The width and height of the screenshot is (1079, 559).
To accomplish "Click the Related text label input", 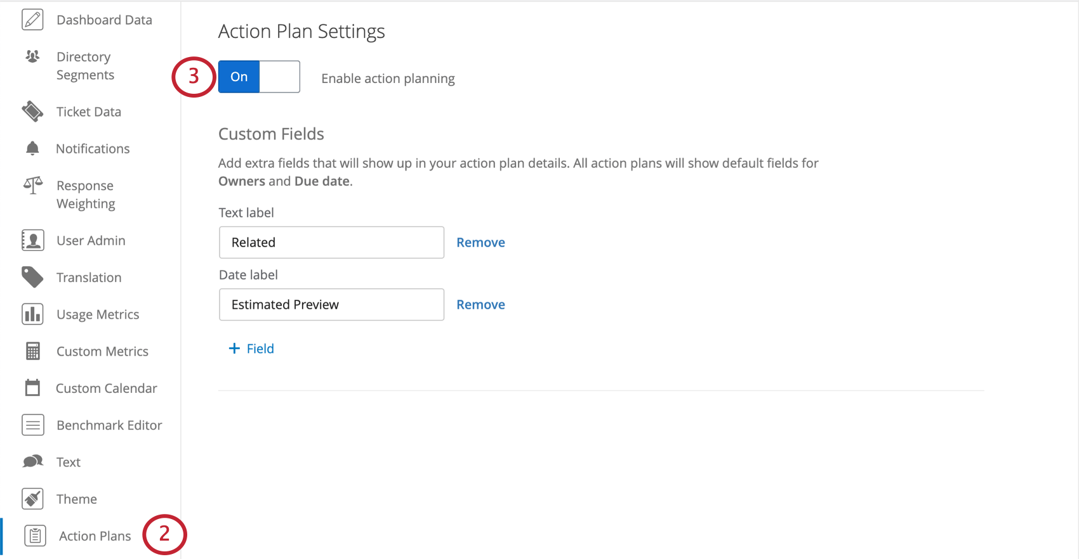I will click(331, 242).
